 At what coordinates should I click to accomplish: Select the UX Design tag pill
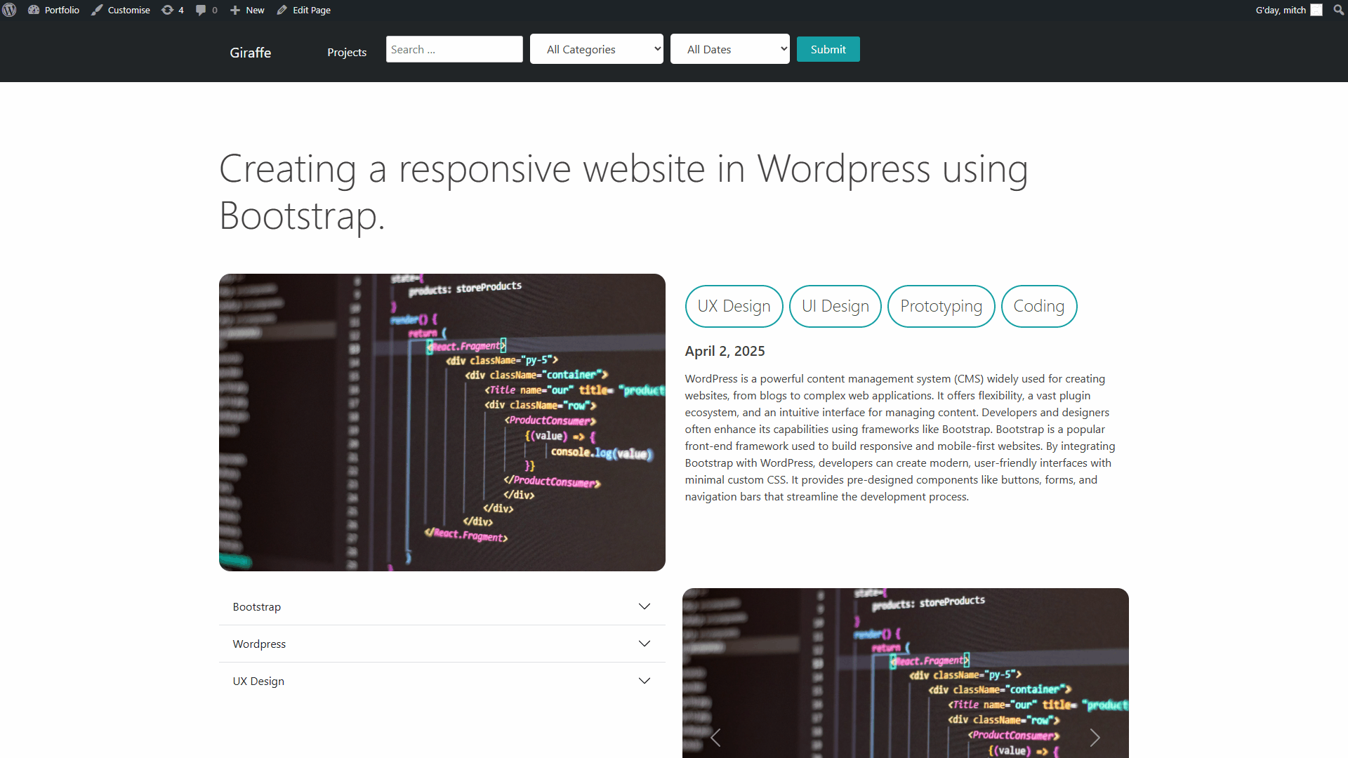coord(734,306)
